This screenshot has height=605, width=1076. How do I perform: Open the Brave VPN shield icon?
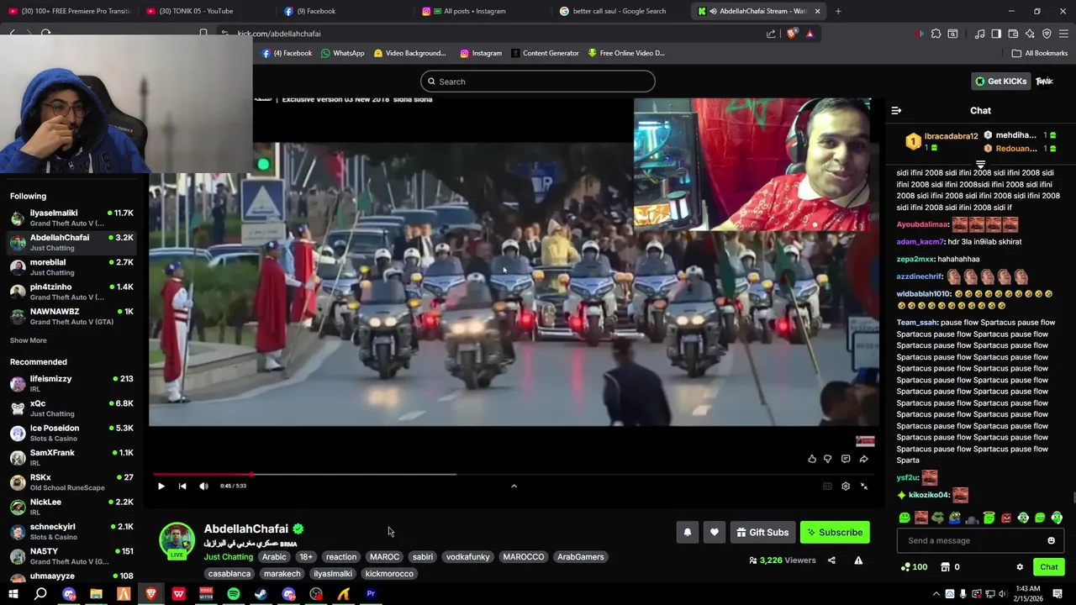[1047, 34]
